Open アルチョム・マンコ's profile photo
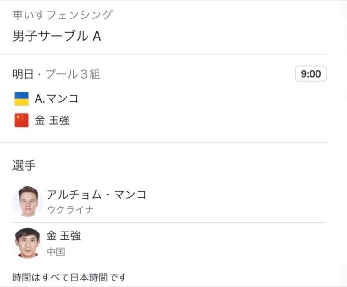 pyautogui.click(x=27, y=201)
